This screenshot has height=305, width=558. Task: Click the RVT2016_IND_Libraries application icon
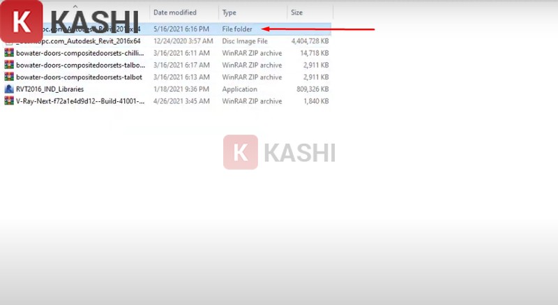9,89
